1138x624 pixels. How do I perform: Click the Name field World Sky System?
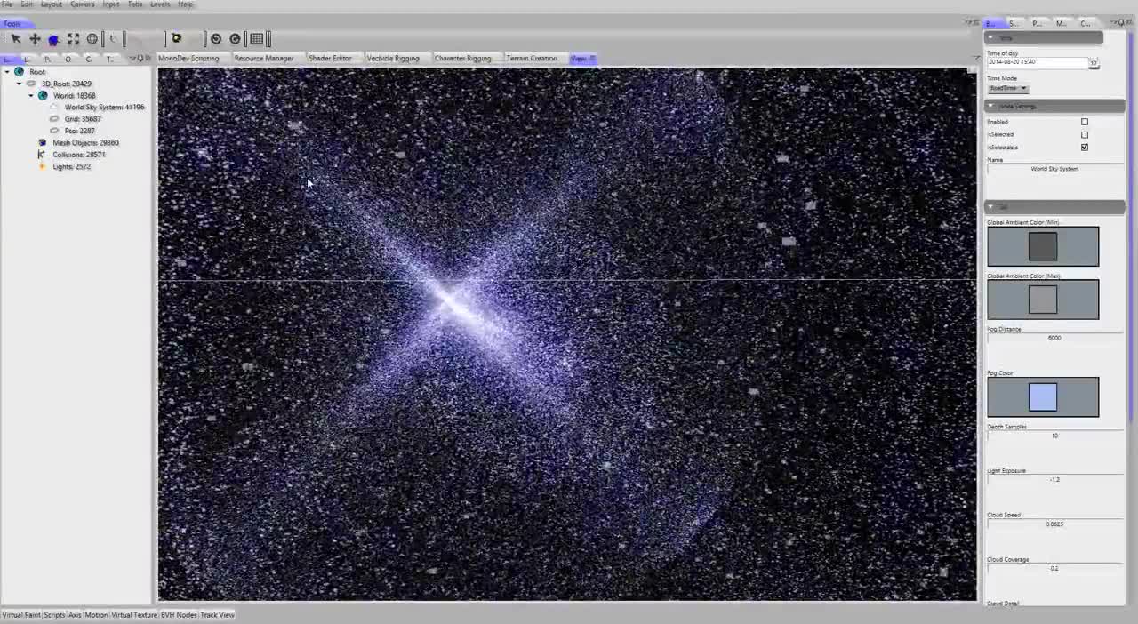tap(1054, 169)
